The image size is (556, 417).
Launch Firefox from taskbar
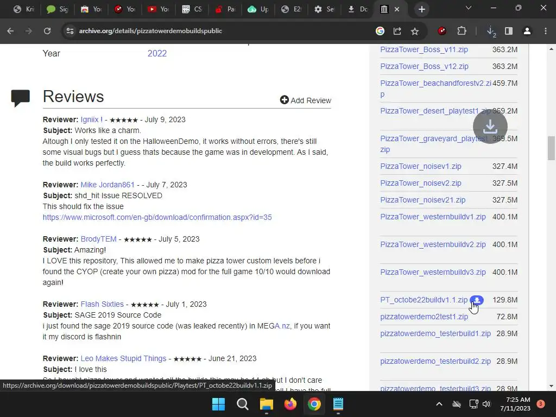click(290, 404)
